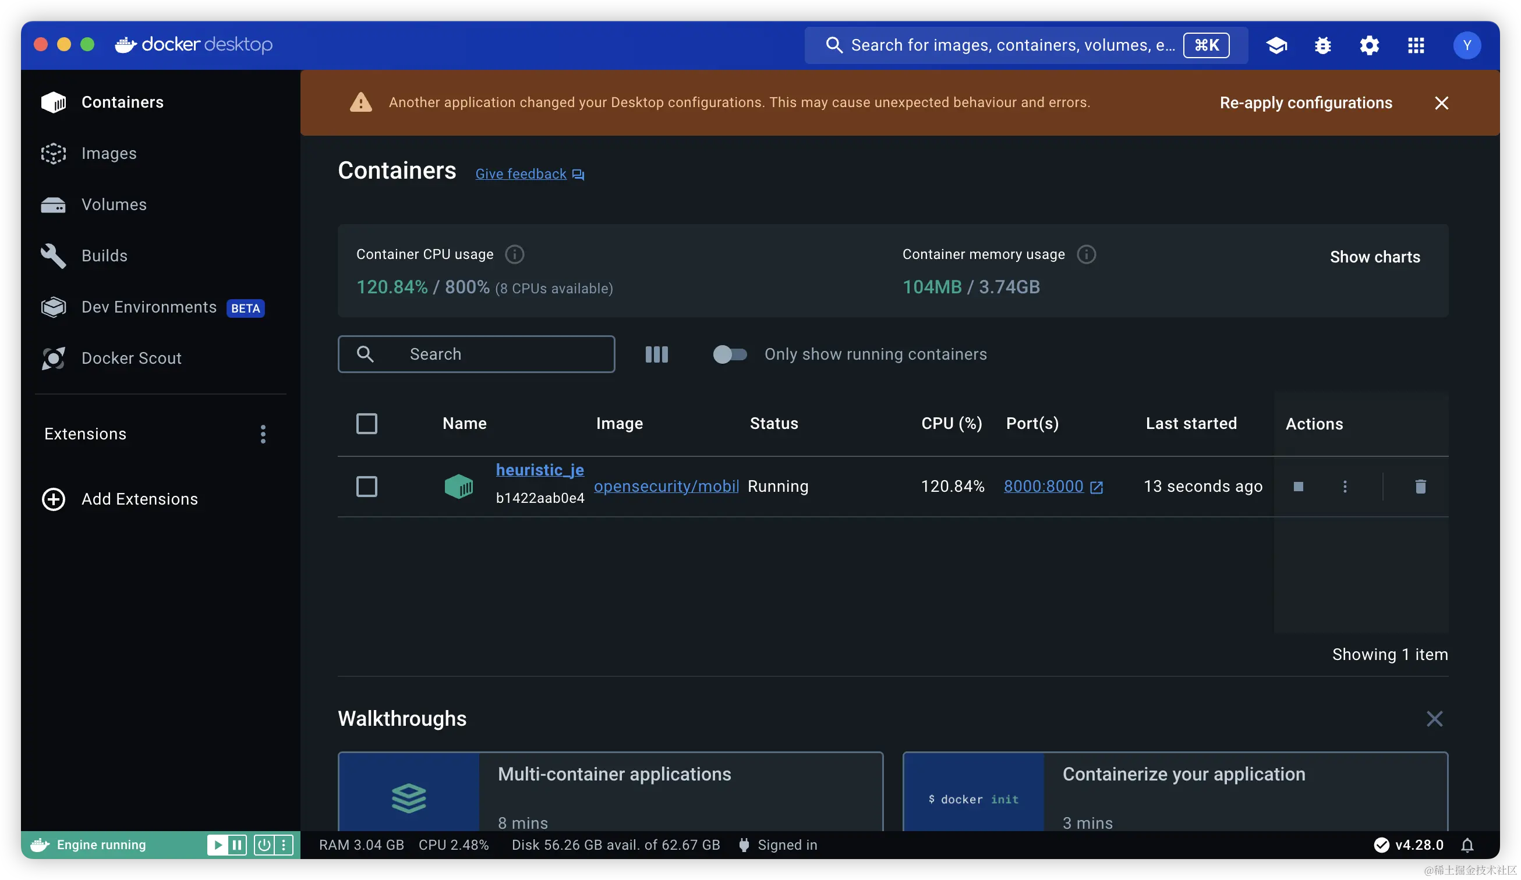The image size is (1521, 880).
Task: Delete the heuristic_je container with trash icon
Action: tap(1420, 486)
